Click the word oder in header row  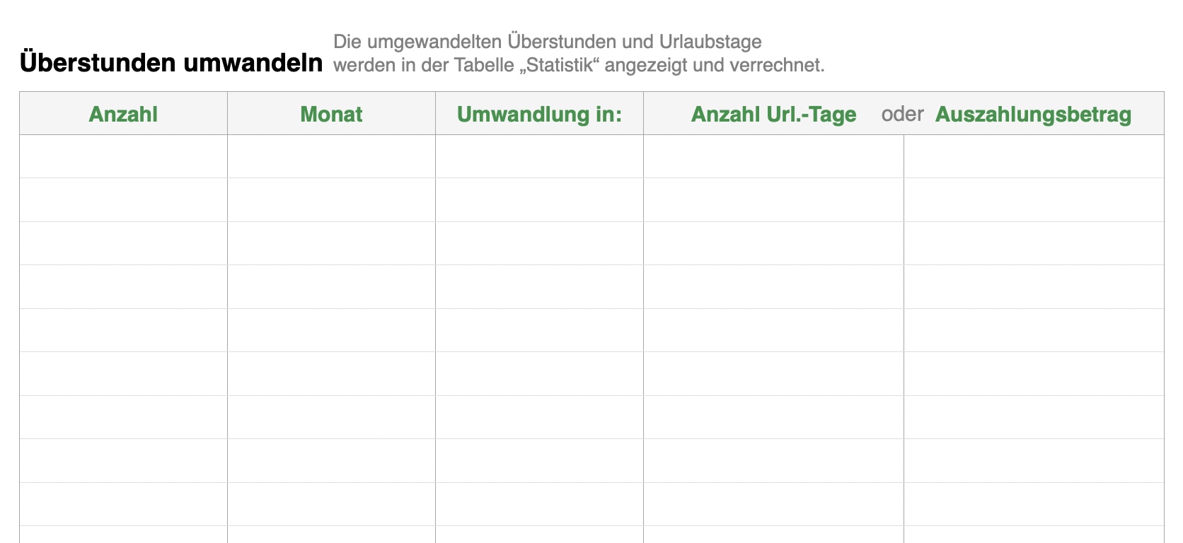(x=902, y=114)
